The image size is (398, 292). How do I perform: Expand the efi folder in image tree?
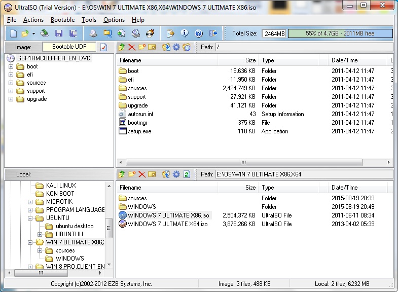(11, 75)
